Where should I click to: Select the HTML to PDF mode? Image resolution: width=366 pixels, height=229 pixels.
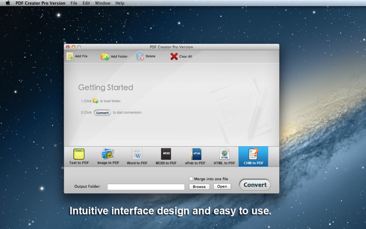click(x=224, y=156)
